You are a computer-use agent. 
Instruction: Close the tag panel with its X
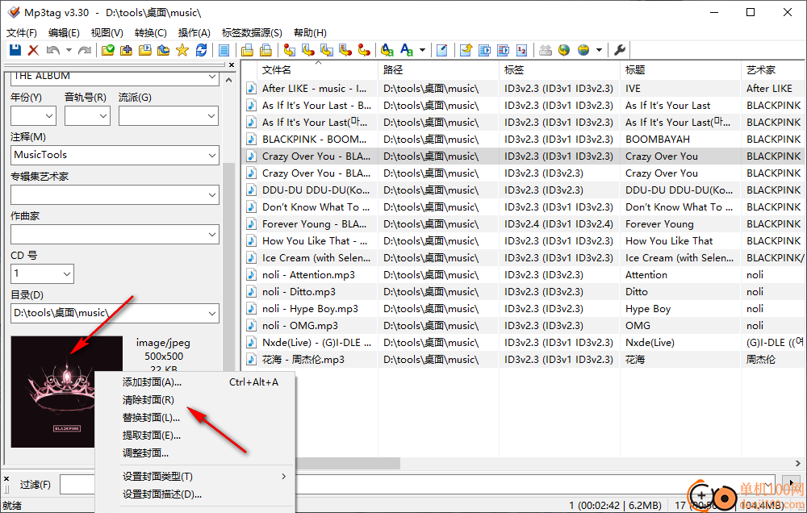coord(232,65)
